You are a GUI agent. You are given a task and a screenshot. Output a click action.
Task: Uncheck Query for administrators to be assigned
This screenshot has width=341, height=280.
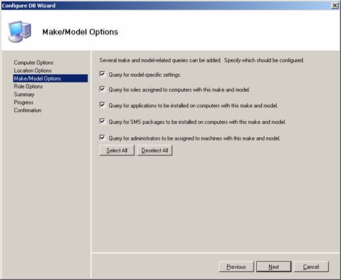[102, 138]
